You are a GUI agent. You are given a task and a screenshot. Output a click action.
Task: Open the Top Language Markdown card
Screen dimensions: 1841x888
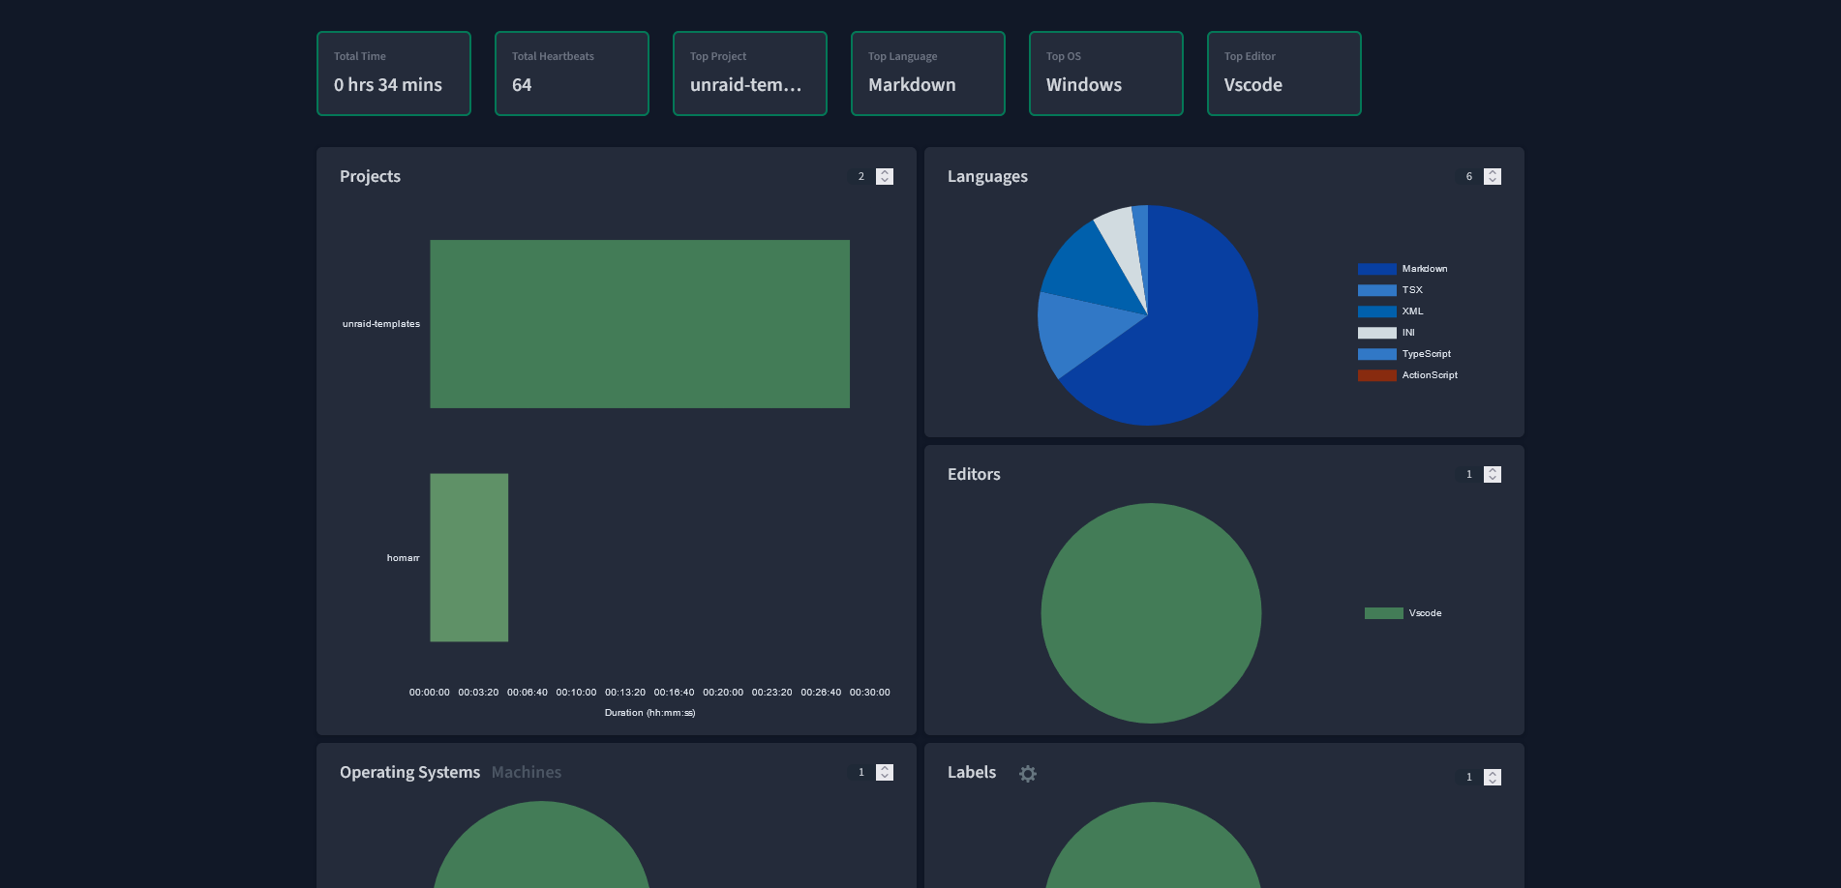click(x=928, y=74)
